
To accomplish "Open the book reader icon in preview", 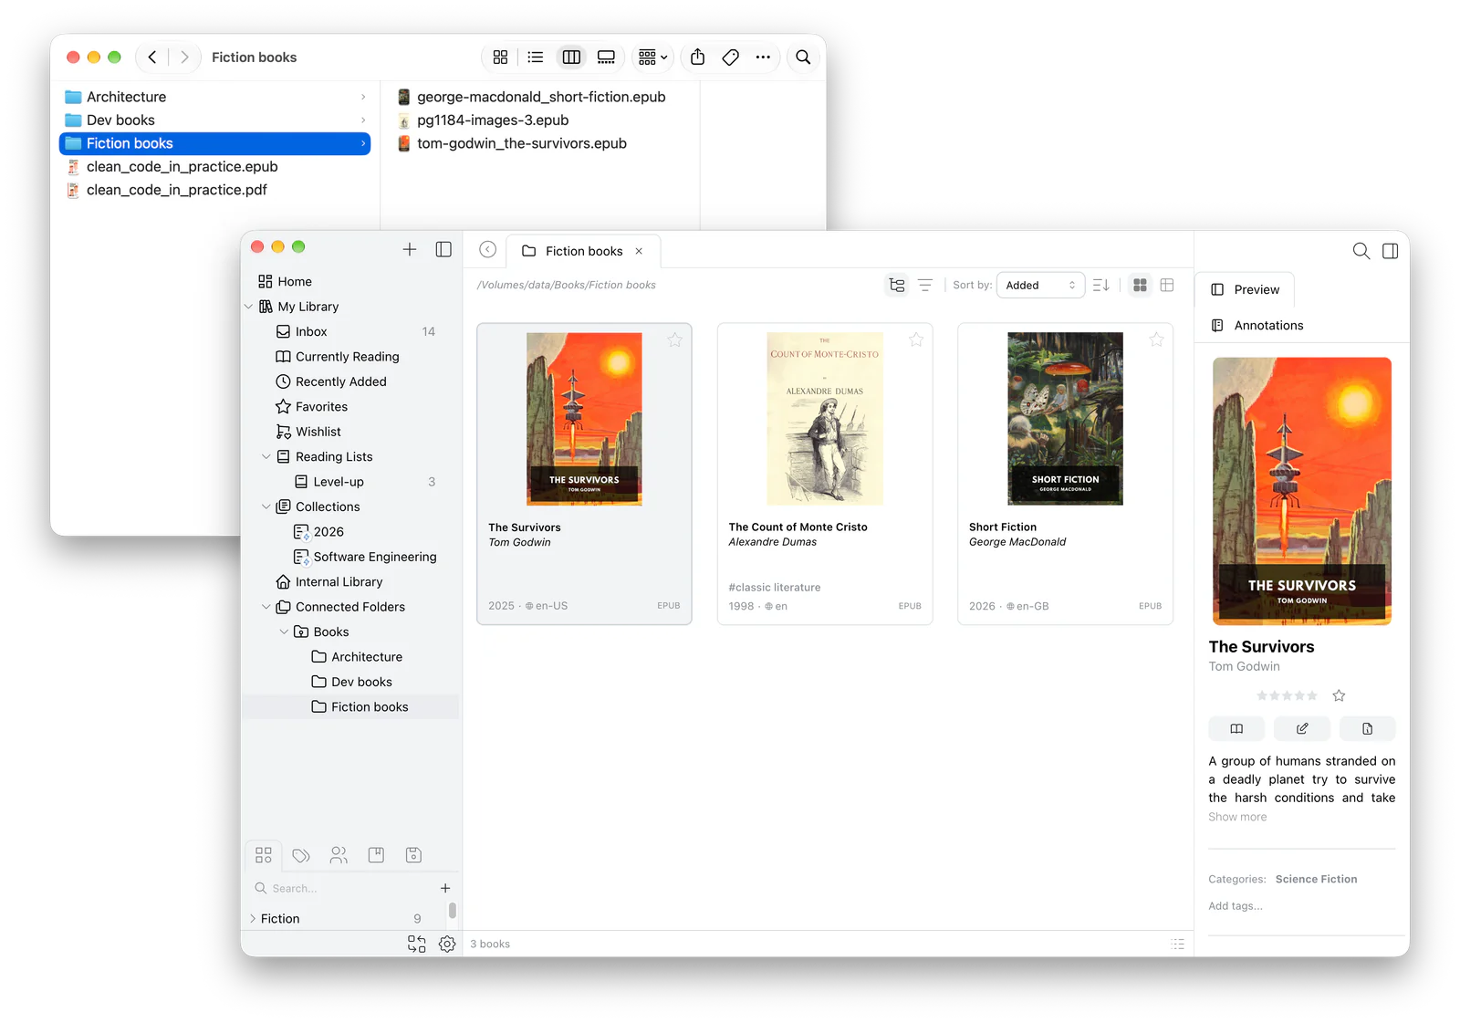I will (x=1236, y=728).
